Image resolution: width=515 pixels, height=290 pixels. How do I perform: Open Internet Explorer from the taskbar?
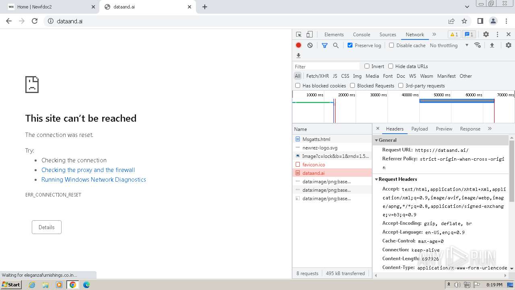click(x=32, y=285)
